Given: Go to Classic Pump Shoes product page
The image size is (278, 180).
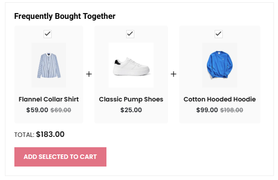Looking at the screenshot, I should pos(131,99).
